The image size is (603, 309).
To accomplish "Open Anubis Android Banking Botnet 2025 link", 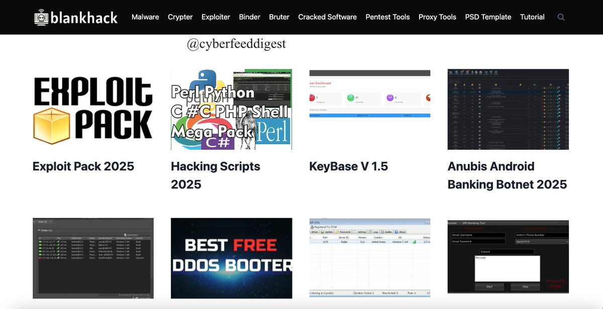I will coord(508,175).
